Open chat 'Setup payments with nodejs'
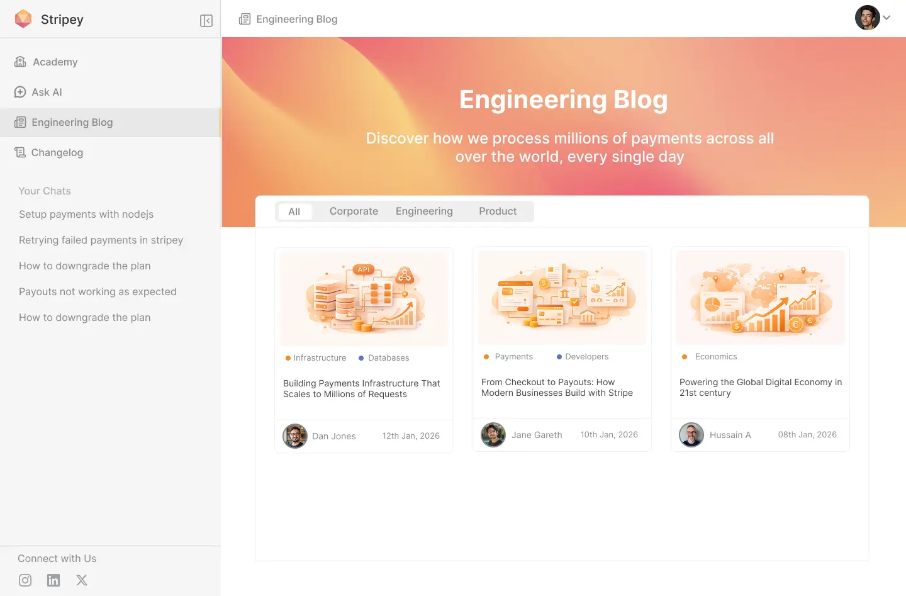The height and width of the screenshot is (596, 906). tap(86, 214)
